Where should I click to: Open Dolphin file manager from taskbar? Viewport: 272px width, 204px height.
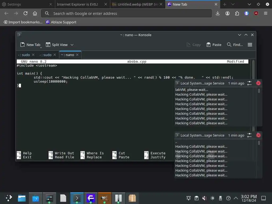(22, 198)
